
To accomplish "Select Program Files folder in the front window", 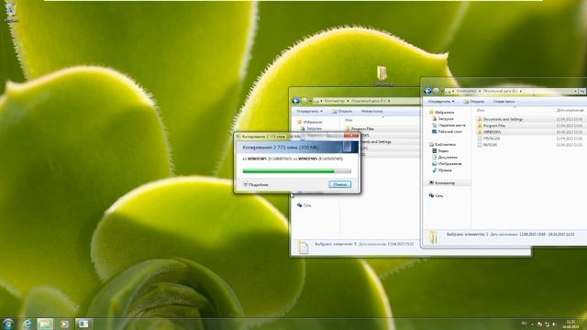I will pyautogui.click(x=492, y=126).
